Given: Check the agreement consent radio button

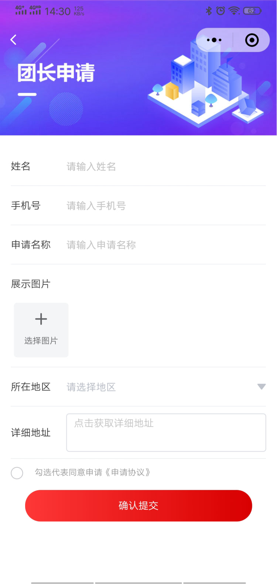Looking at the screenshot, I should pos(17,473).
